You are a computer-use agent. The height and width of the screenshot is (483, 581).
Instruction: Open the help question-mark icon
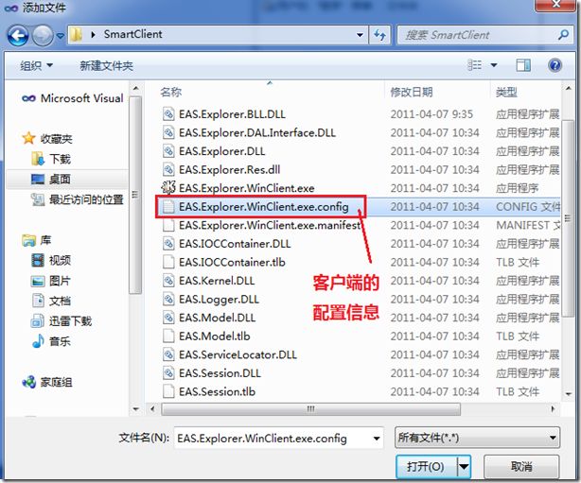click(x=555, y=65)
